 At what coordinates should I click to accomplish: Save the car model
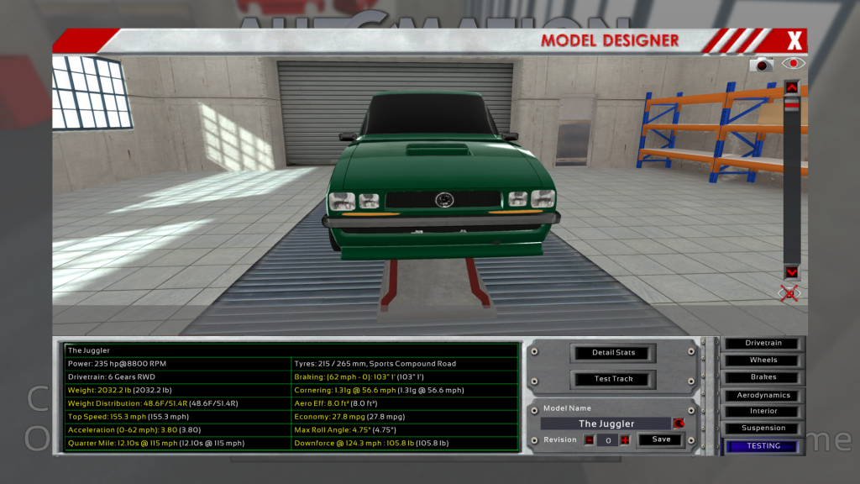pyautogui.click(x=661, y=439)
